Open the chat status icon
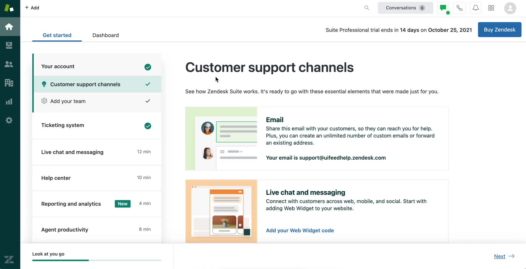Viewport: 526px width, 269px height. tap(443, 8)
